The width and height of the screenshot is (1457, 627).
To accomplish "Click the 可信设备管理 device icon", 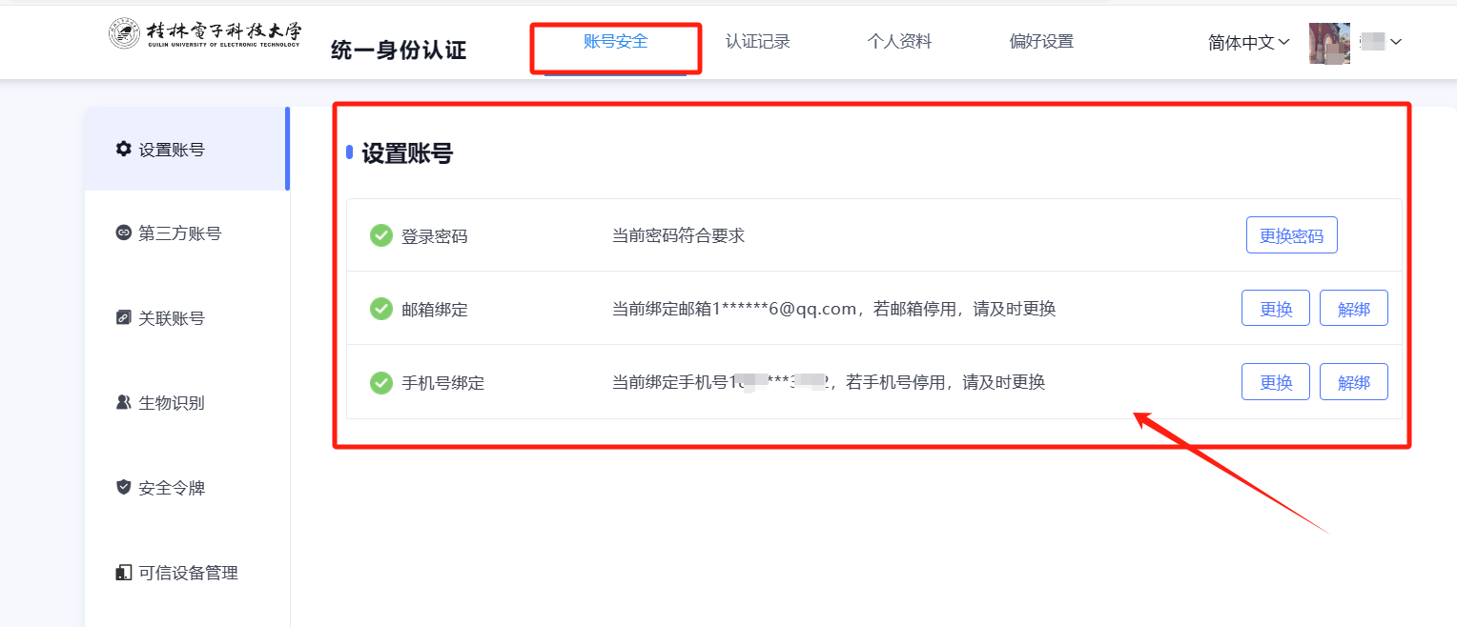I will tap(123, 573).
